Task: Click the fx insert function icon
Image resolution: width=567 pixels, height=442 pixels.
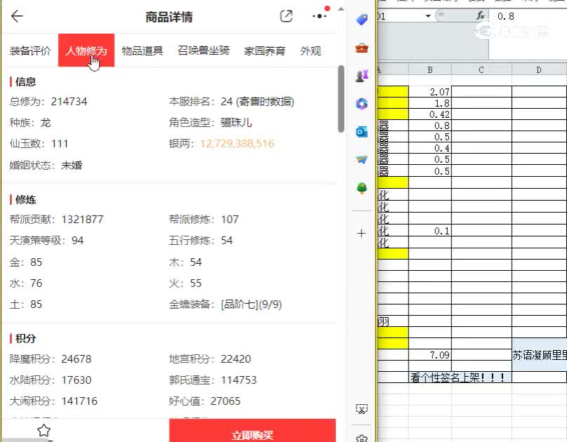Action: pyautogui.click(x=479, y=15)
